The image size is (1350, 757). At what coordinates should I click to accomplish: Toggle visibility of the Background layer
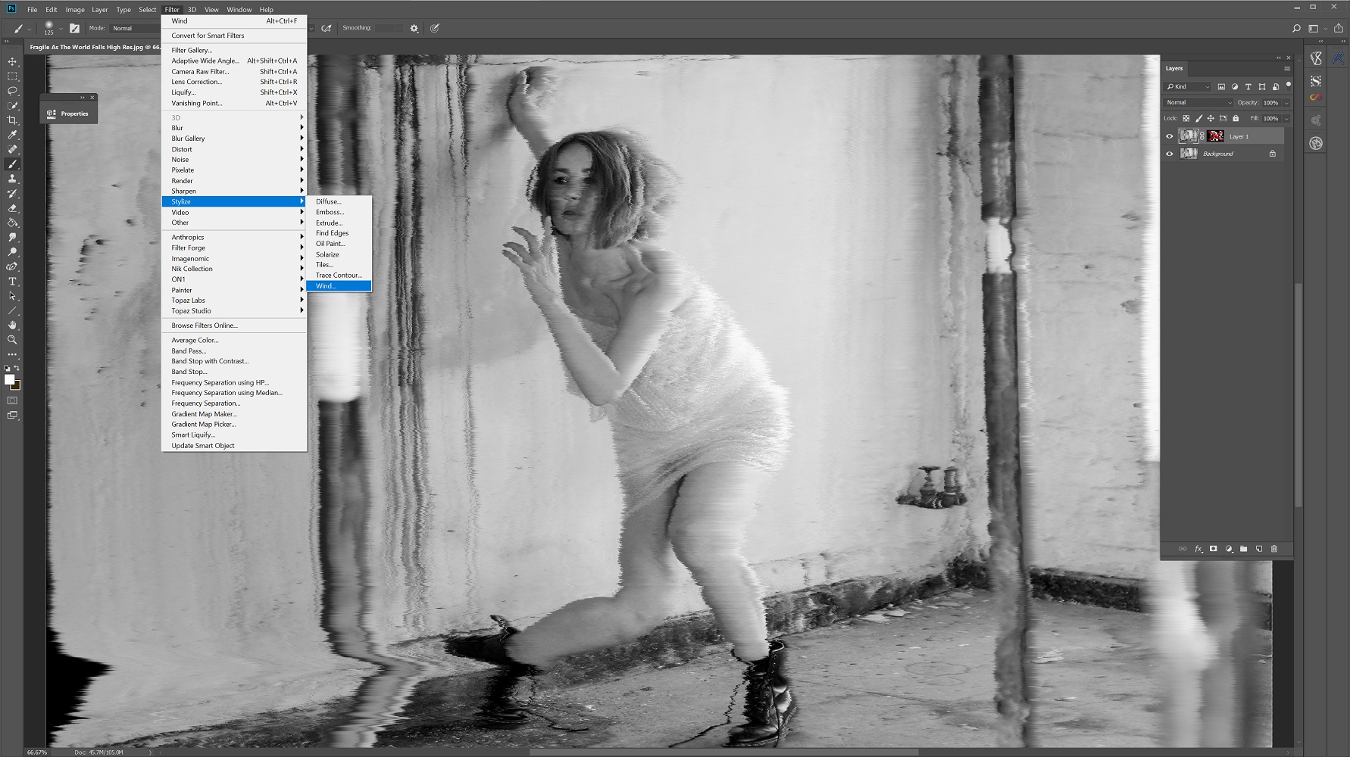pyautogui.click(x=1169, y=154)
